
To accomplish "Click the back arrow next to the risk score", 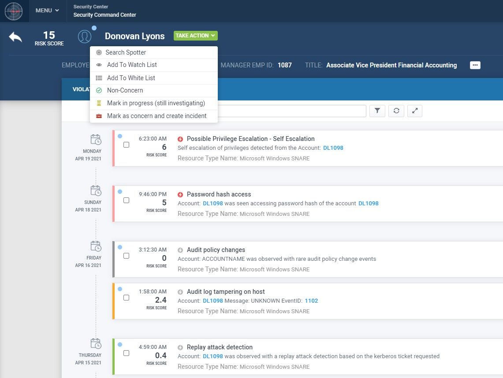I will pos(15,37).
